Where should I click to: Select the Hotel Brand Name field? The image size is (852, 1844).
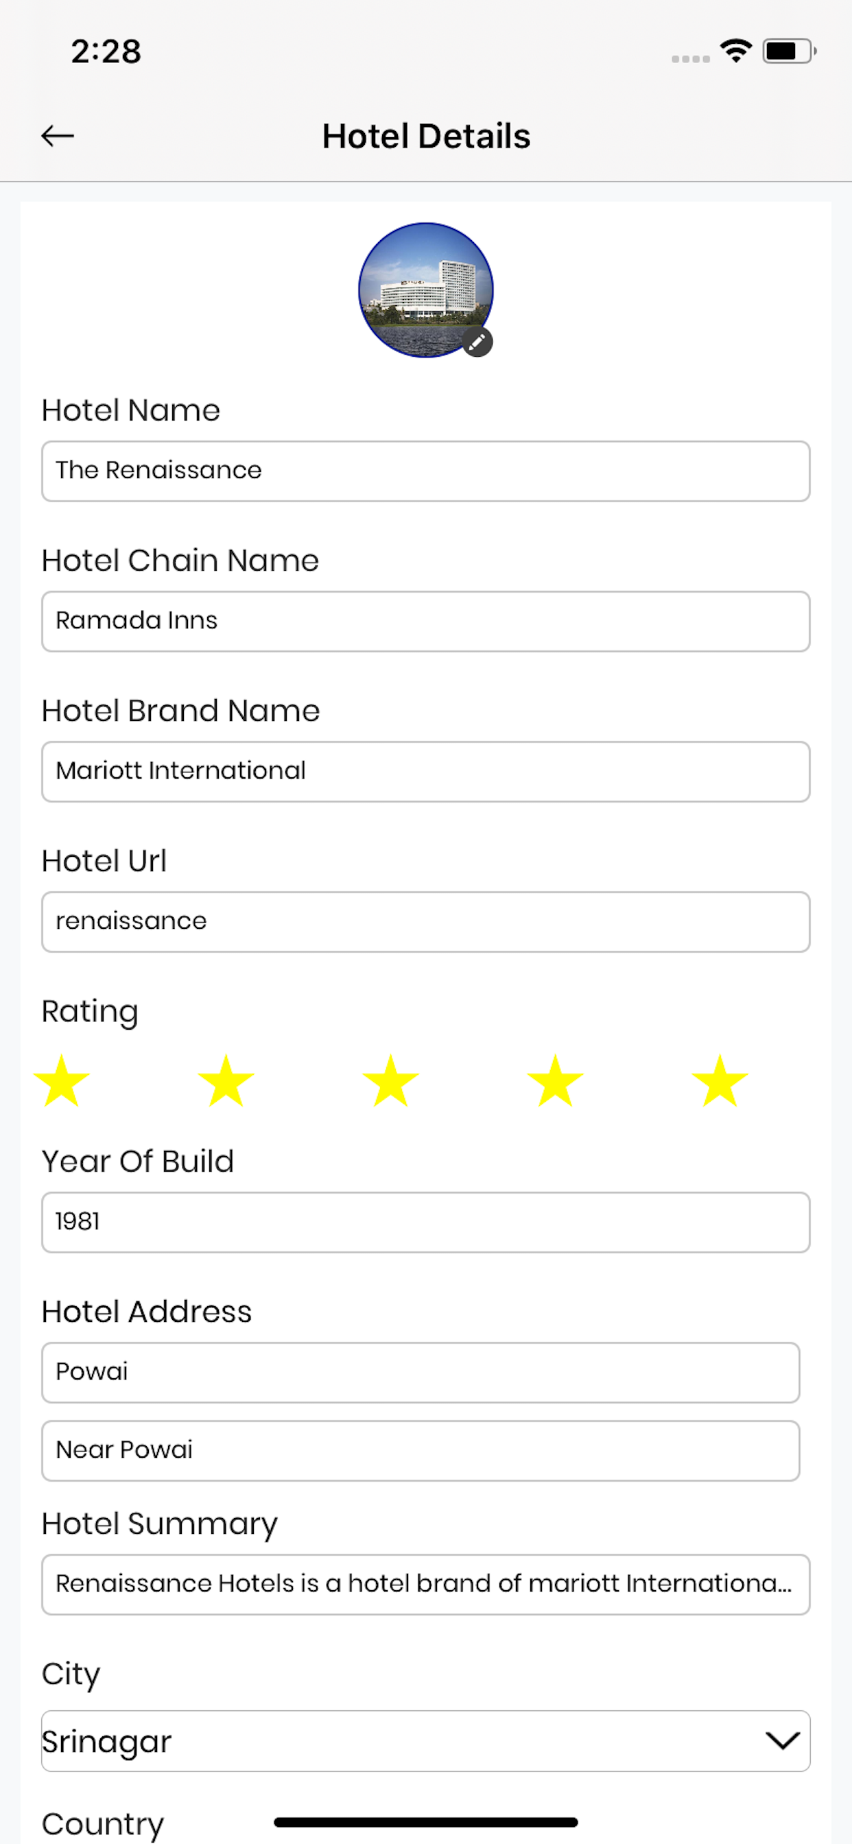[x=426, y=772]
